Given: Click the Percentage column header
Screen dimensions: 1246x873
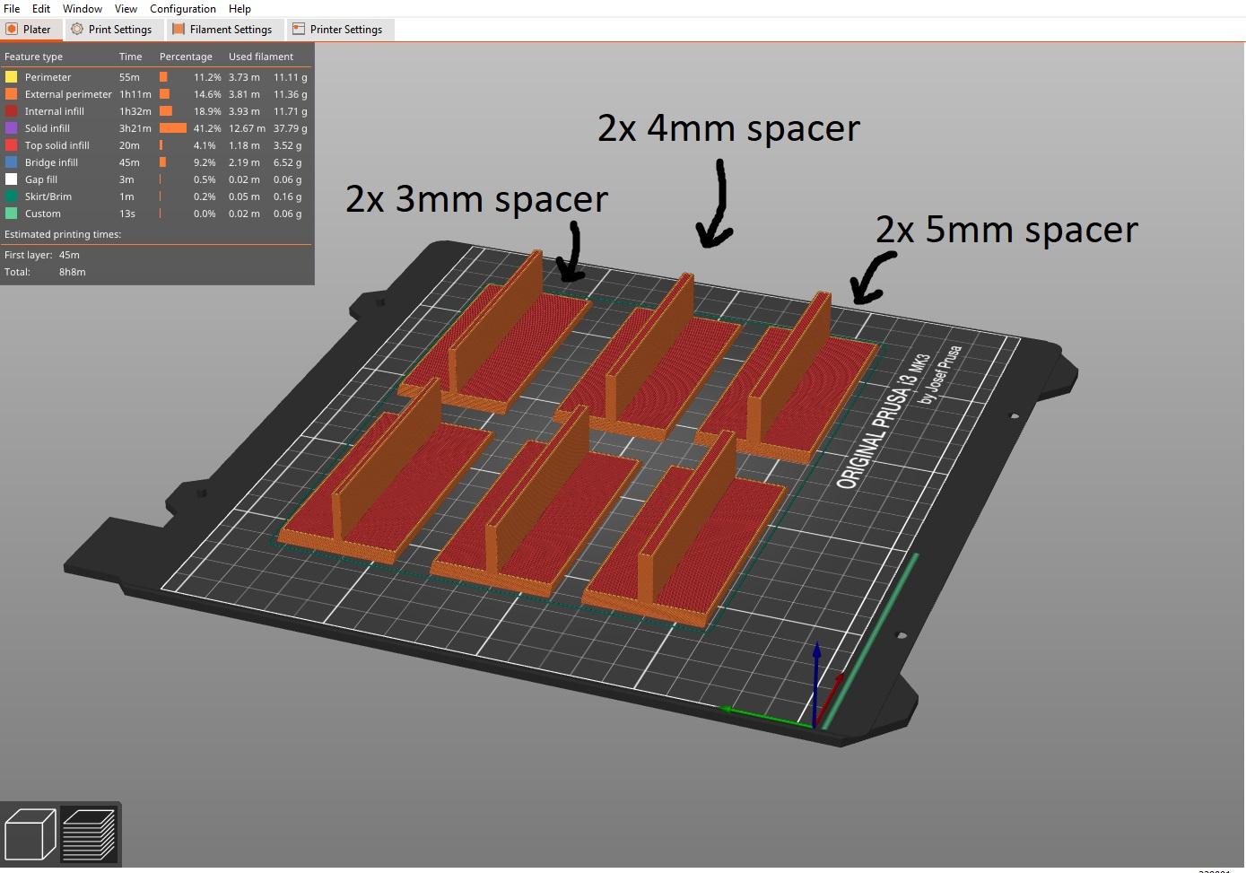Looking at the screenshot, I should click(186, 57).
